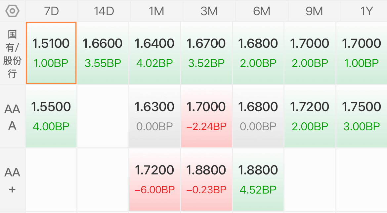Open the 1.6600 cell with 3.55BP

103,53
